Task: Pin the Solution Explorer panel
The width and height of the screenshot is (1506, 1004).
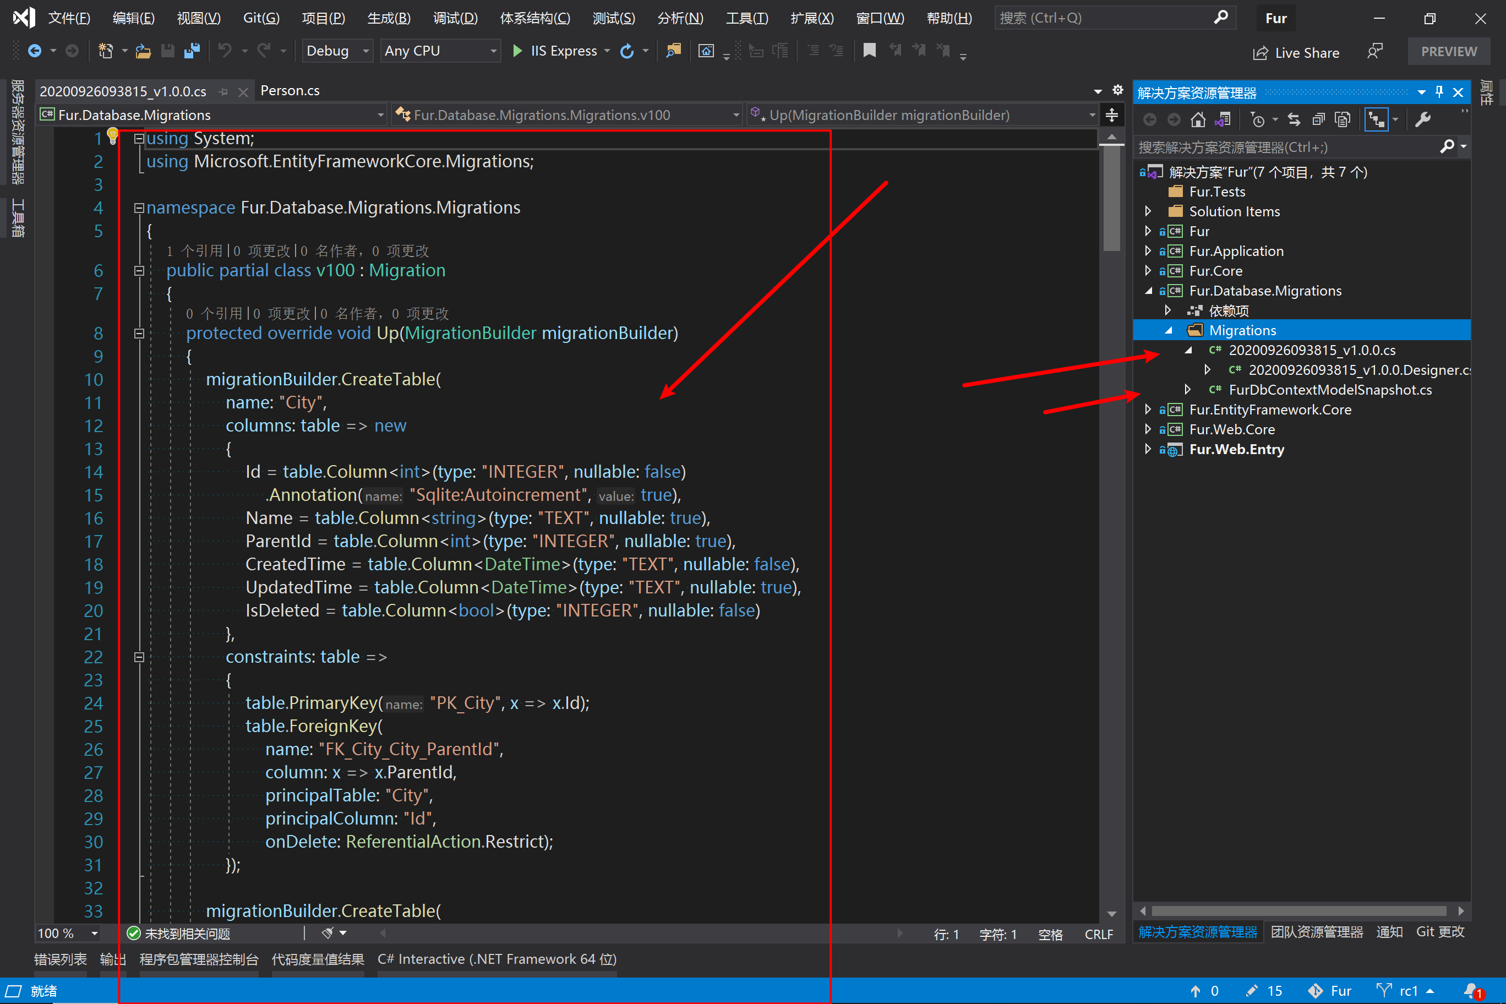Action: (x=1439, y=92)
